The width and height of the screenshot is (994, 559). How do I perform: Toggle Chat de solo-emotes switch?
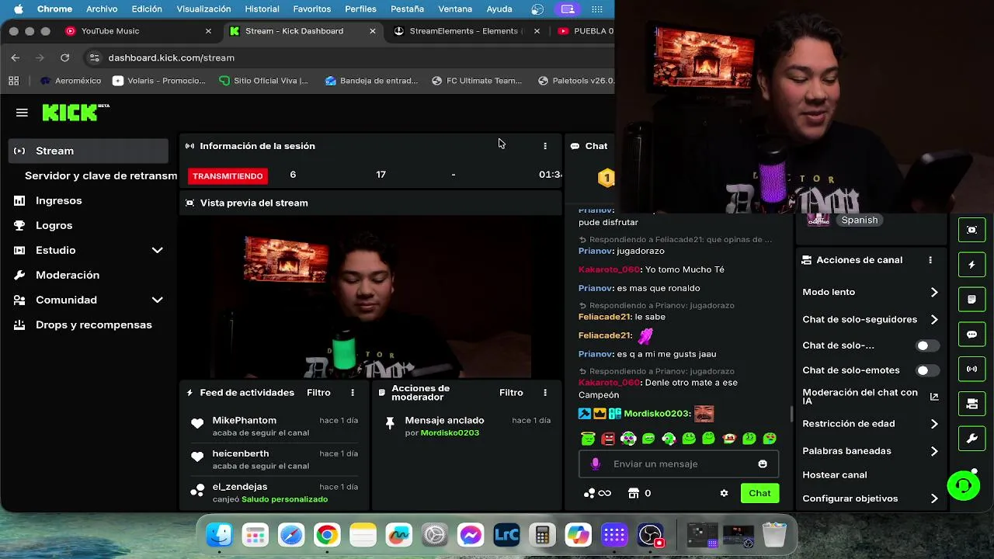click(x=927, y=370)
